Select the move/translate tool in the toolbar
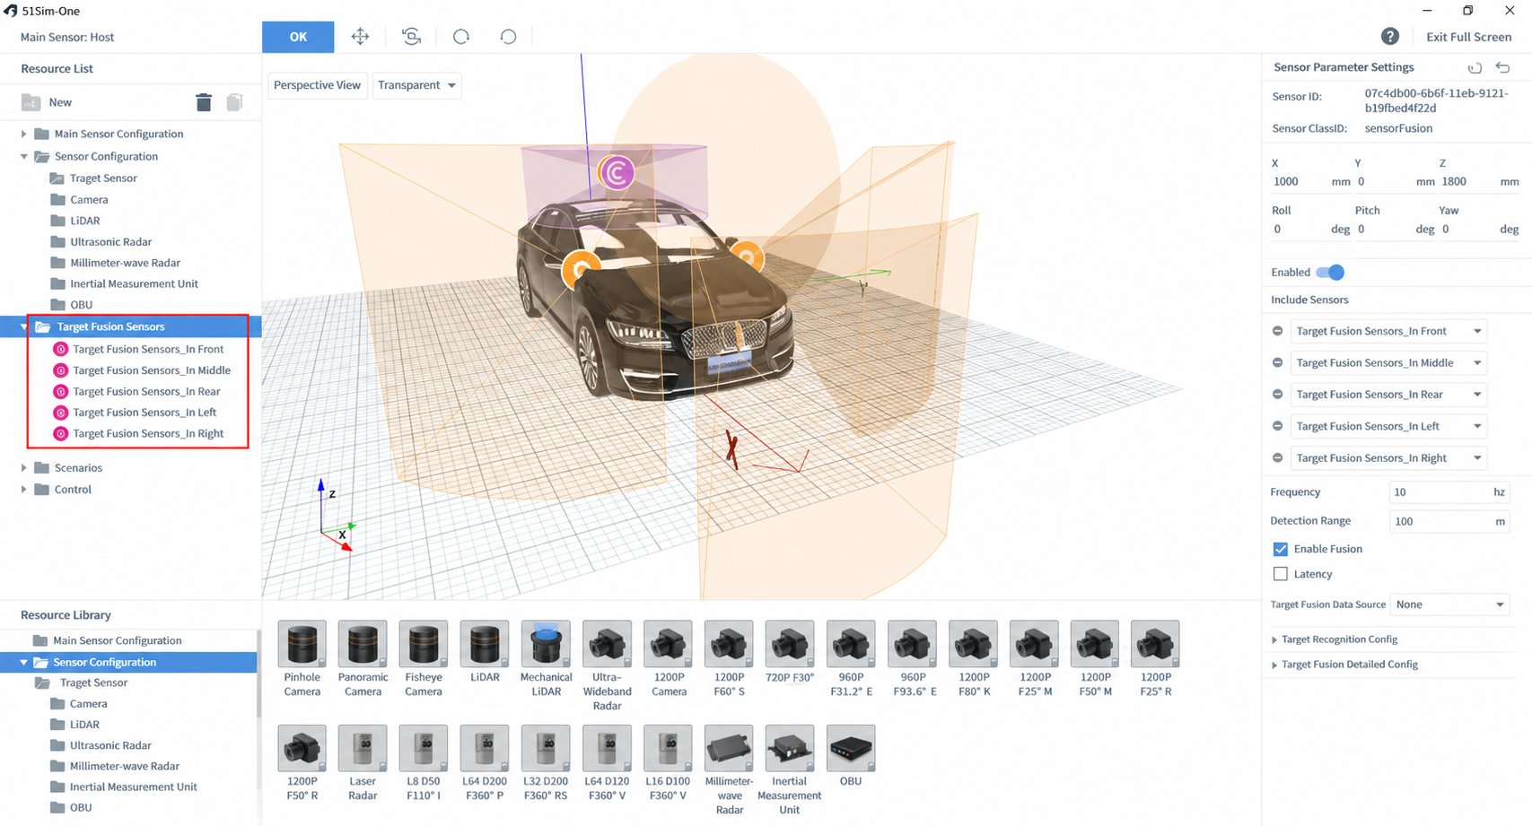 tap(360, 37)
